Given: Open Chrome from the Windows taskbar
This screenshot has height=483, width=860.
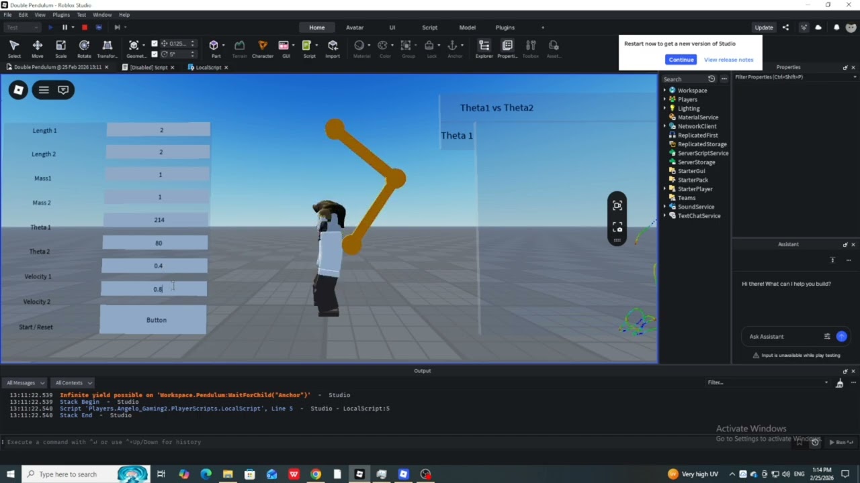Looking at the screenshot, I should (x=315, y=474).
